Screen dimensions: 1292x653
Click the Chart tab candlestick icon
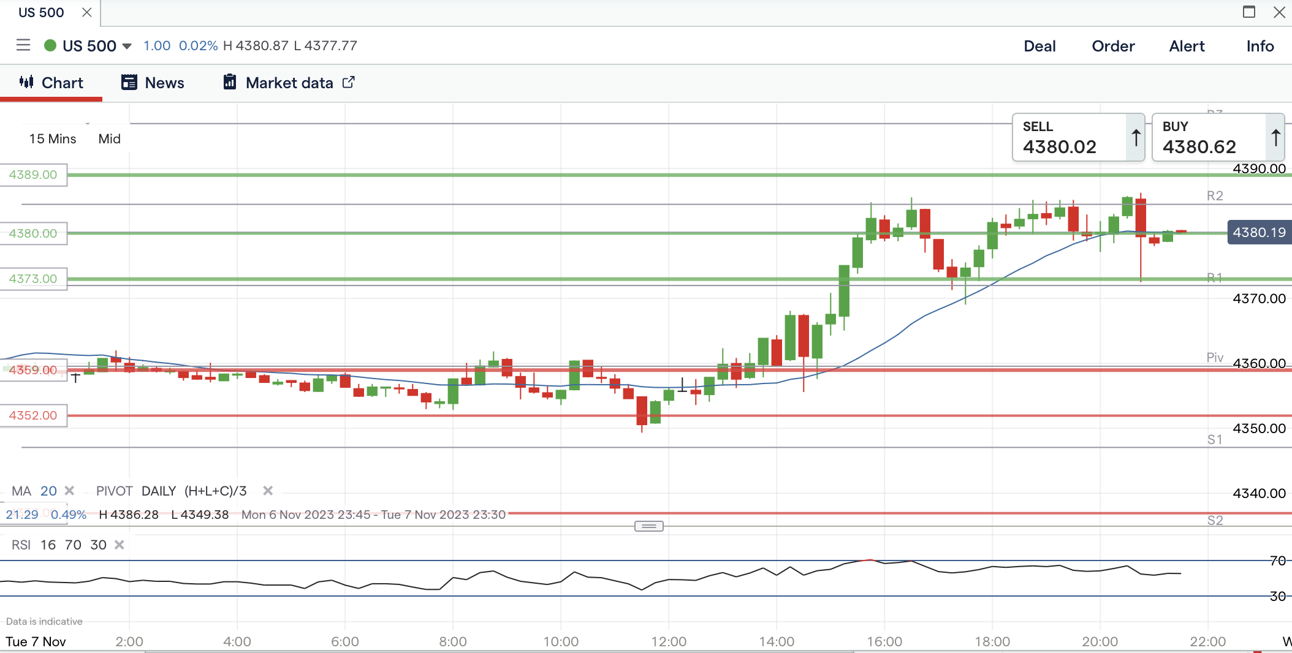tap(26, 82)
